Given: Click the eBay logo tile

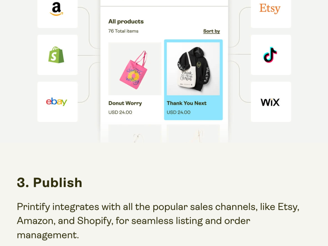Looking at the screenshot, I should coord(57,102).
